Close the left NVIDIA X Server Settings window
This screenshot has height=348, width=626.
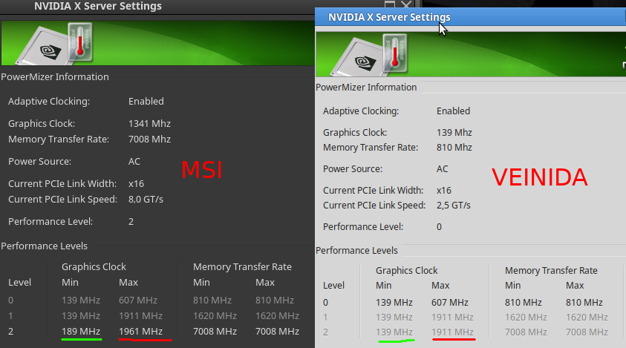[406, 4]
